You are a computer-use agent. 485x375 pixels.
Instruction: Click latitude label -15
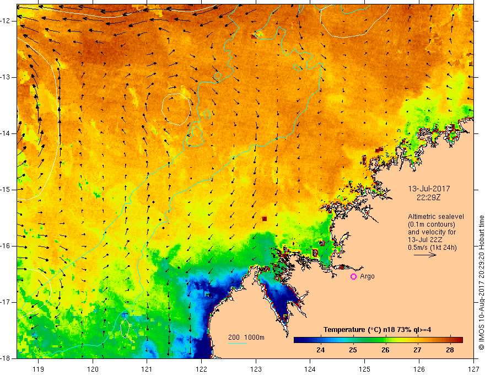click(6, 190)
